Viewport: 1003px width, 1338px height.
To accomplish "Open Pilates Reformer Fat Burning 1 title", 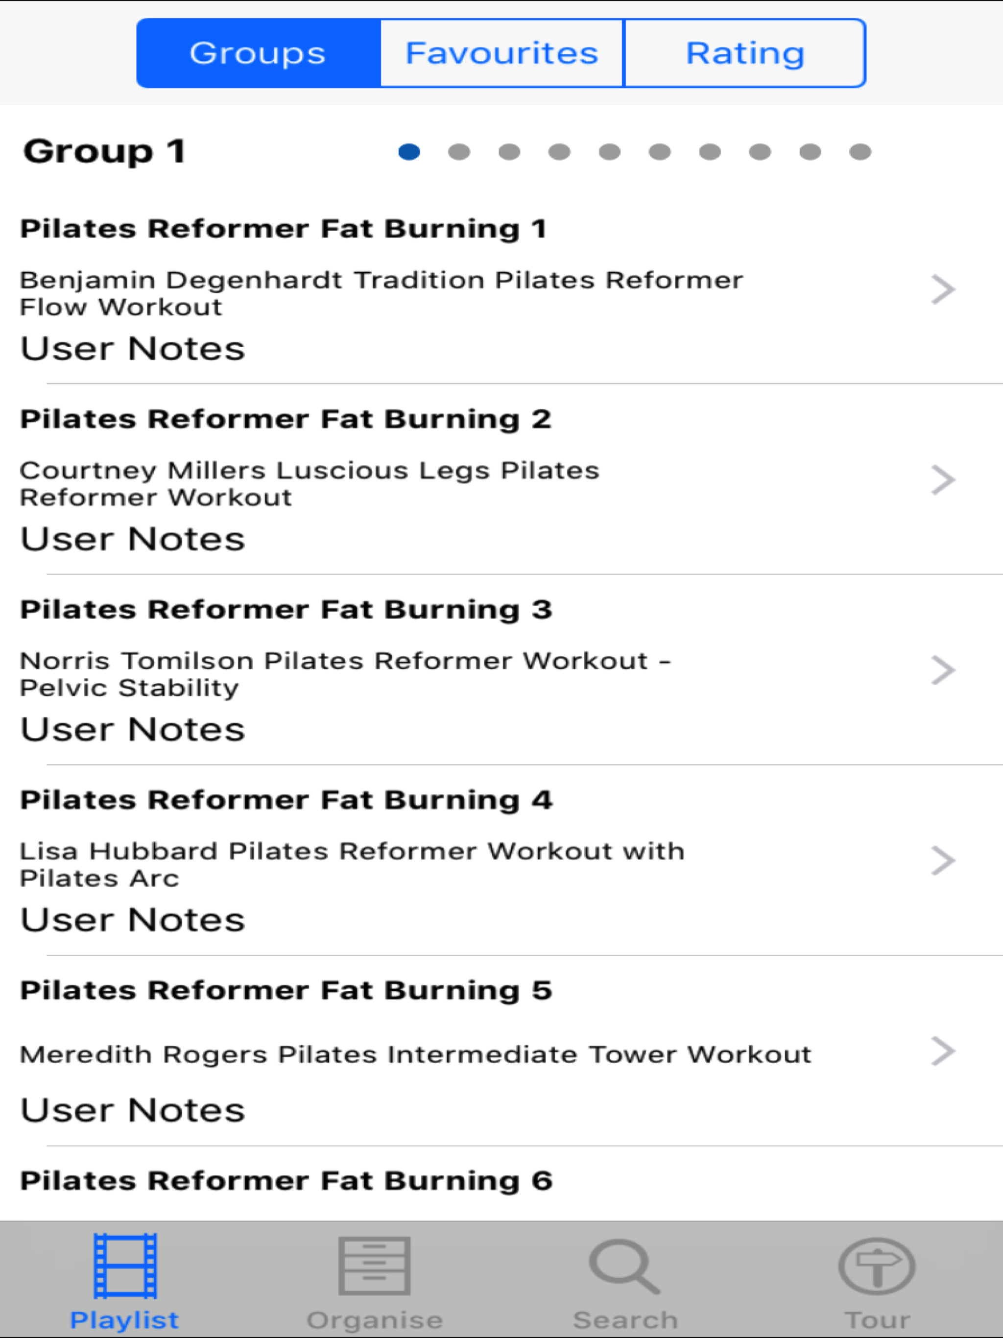I will (x=283, y=229).
